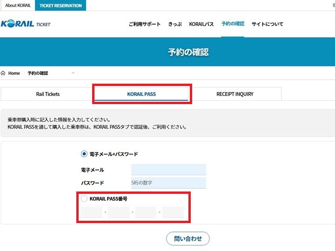Viewport: 335px width, 251px height.
Task: Open the サイトについて menu
Action: click(267, 24)
